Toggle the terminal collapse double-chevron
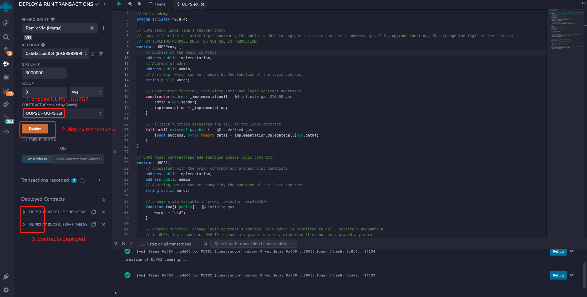 point(116,244)
